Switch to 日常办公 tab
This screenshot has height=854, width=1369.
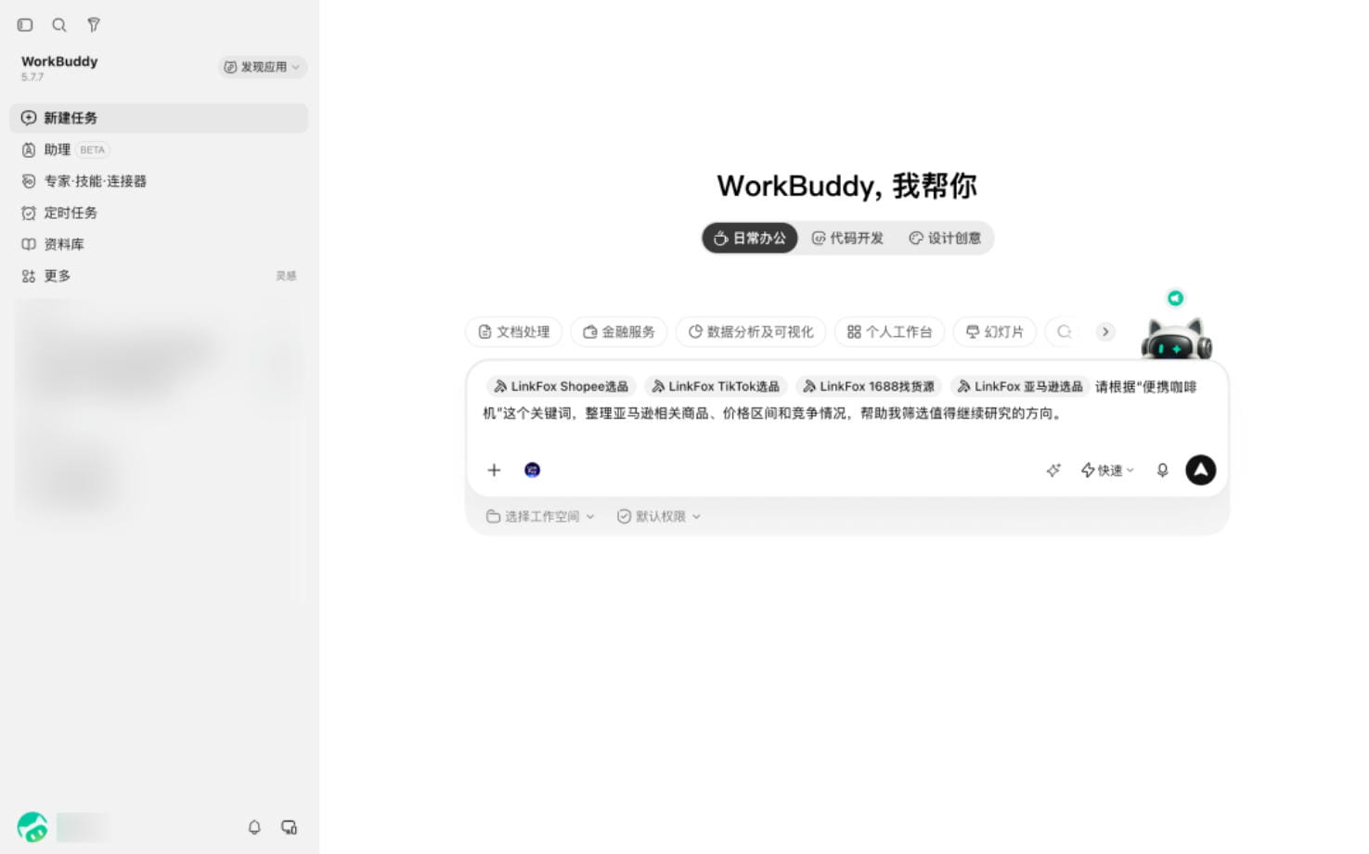pyautogui.click(x=750, y=239)
